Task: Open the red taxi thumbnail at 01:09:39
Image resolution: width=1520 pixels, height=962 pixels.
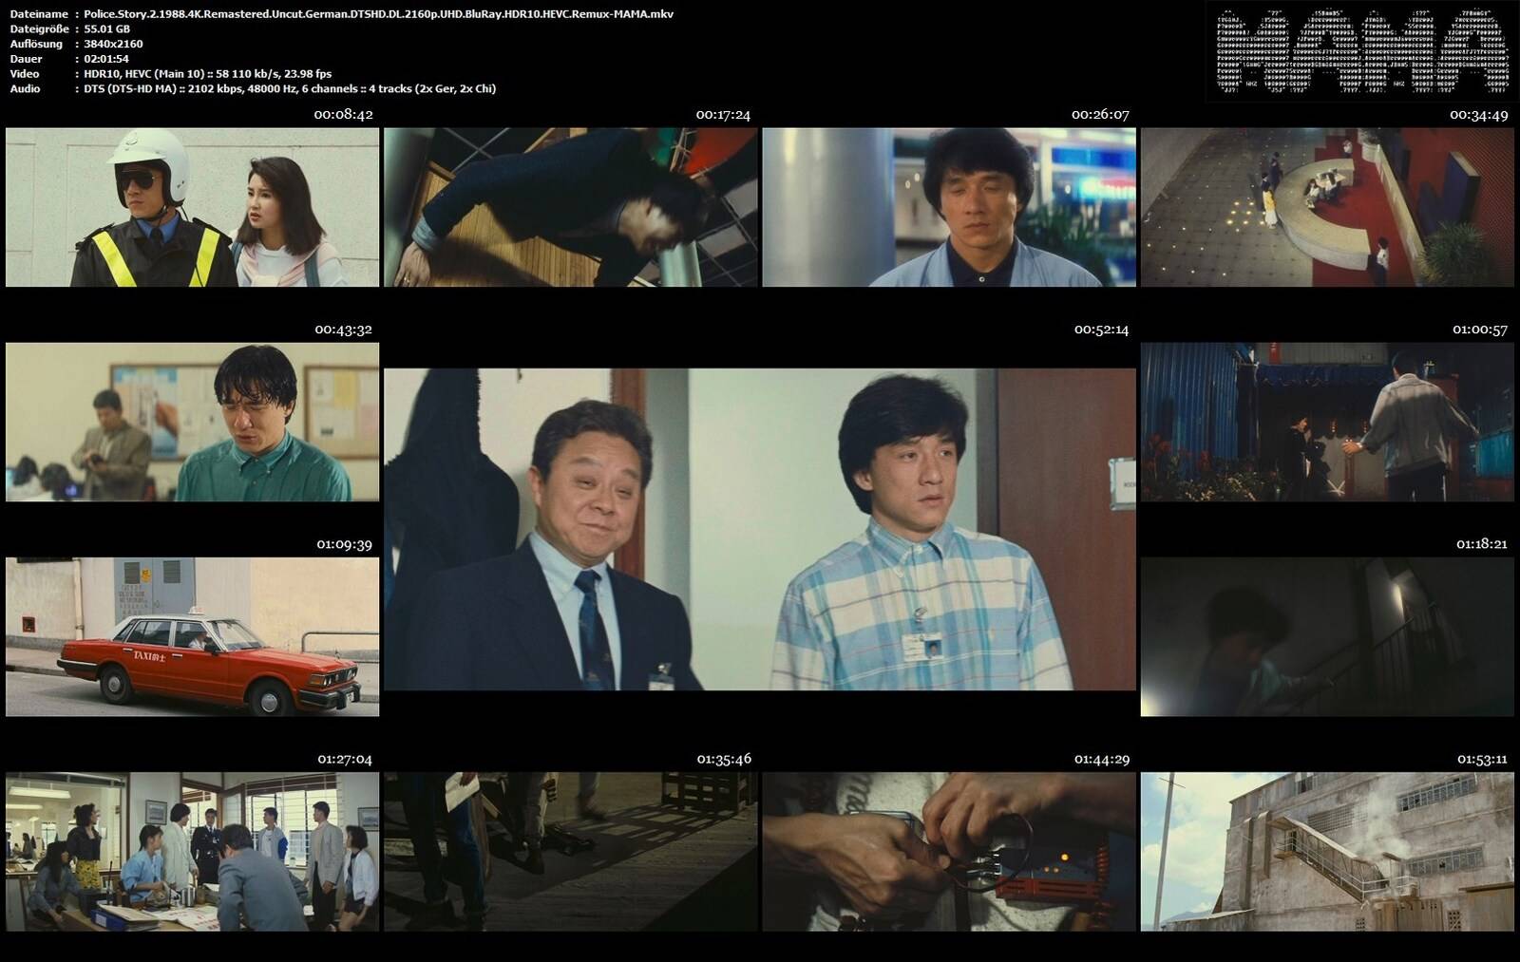Action: pyautogui.click(x=192, y=636)
